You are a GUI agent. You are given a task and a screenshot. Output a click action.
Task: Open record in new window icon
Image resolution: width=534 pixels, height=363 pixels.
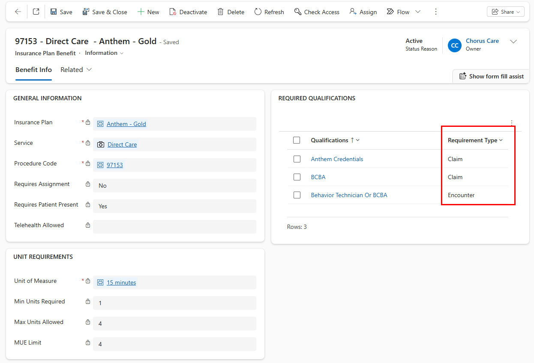36,12
